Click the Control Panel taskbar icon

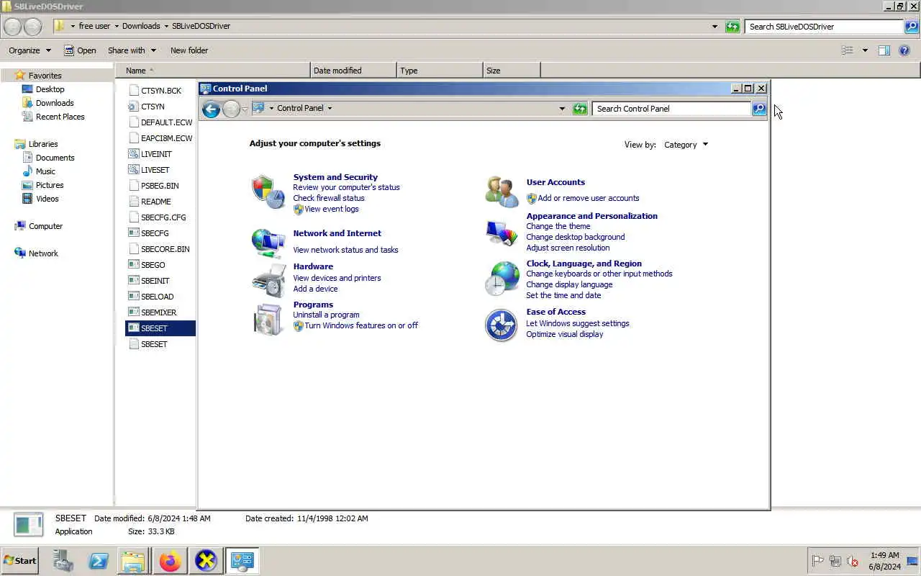pyautogui.click(x=242, y=561)
